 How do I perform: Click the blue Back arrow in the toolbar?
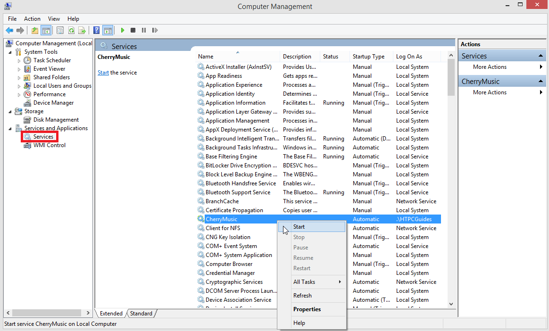coord(9,30)
